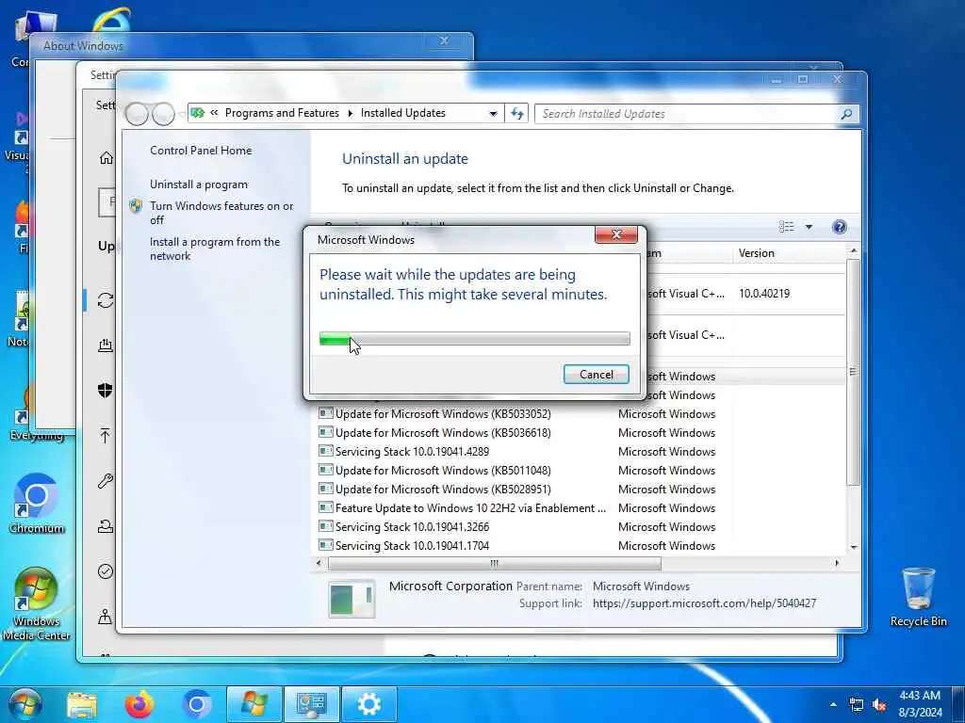Viewport: 965px width, 723px height.
Task: Open the Start menu orb
Action: tap(25, 704)
